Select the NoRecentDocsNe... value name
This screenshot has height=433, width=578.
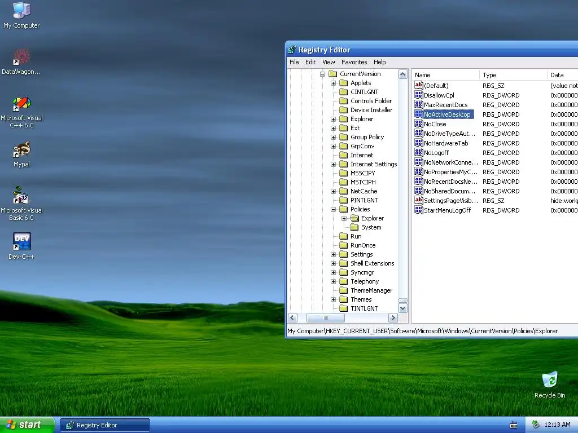tap(450, 182)
